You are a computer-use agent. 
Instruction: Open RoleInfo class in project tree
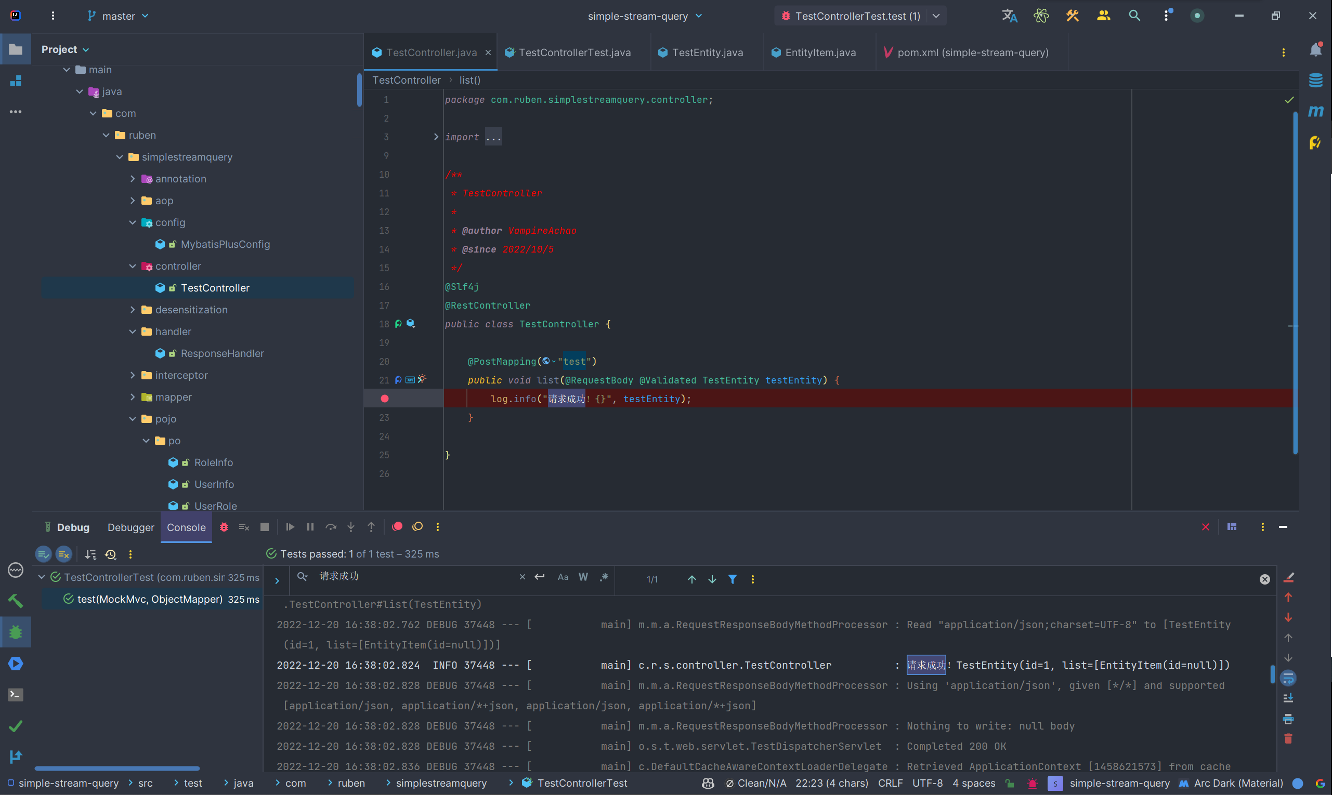pyautogui.click(x=213, y=463)
